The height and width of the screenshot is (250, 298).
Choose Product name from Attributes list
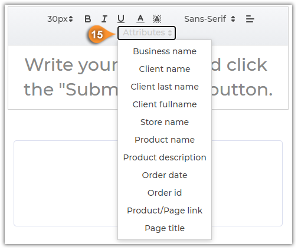(x=165, y=140)
